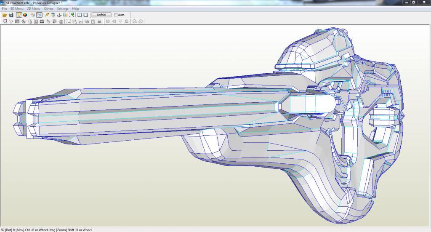Screen dimensions: 431x232
Task: Click the Unfold button
Action: point(101,15)
